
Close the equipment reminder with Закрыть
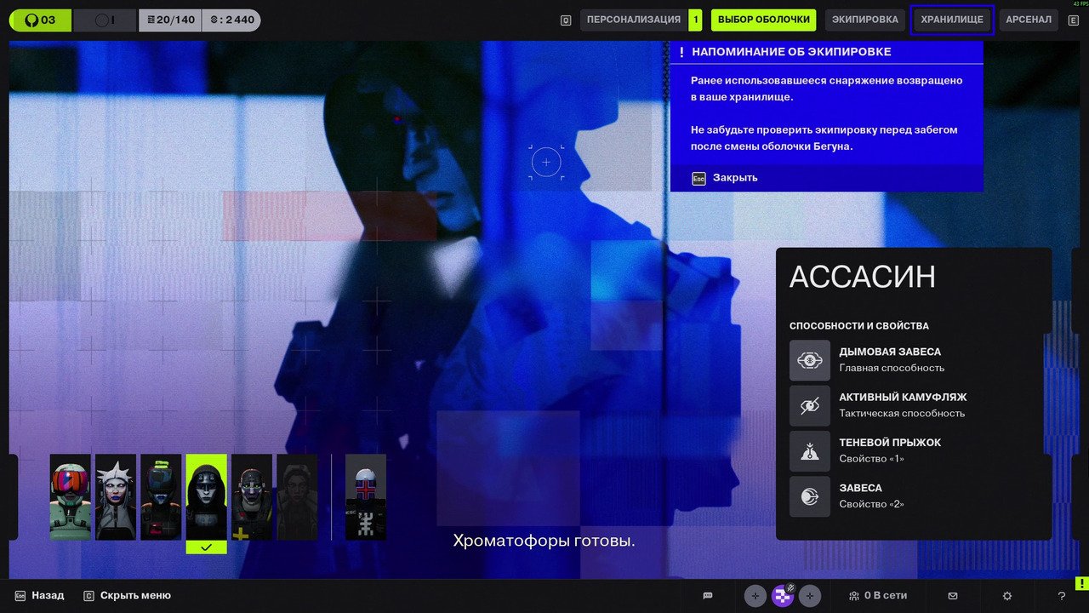click(734, 178)
